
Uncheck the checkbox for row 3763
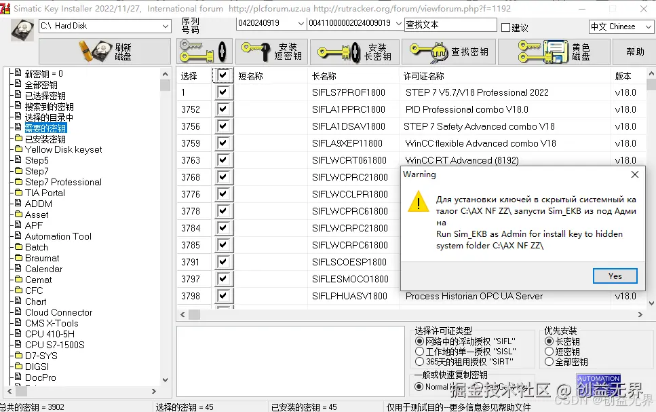coord(223,160)
